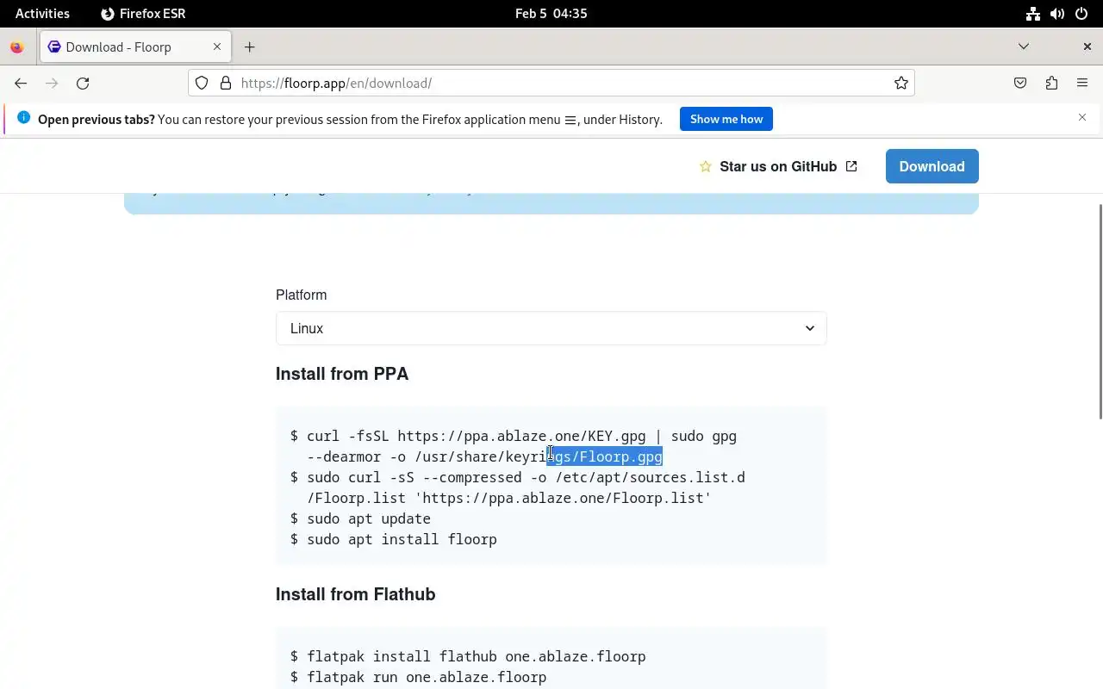Go back to the previous page
Image resolution: width=1103 pixels, height=689 pixels.
click(x=21, y=83)
